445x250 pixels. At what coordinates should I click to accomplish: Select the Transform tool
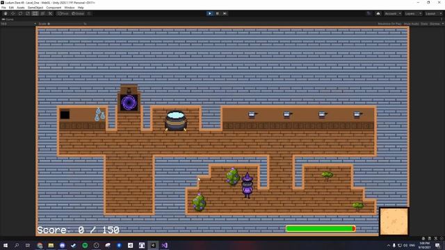[42, 14]
